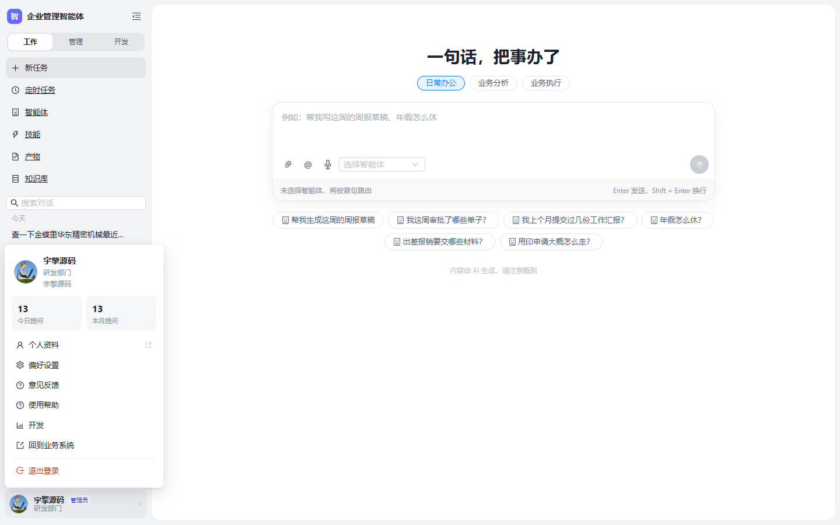Open 技能 in the sidebar
The width and height of the screenshot is (840, 525).
76,134
